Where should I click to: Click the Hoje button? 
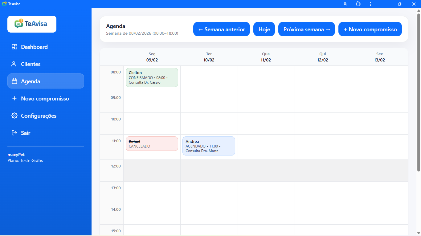[264, 29]
